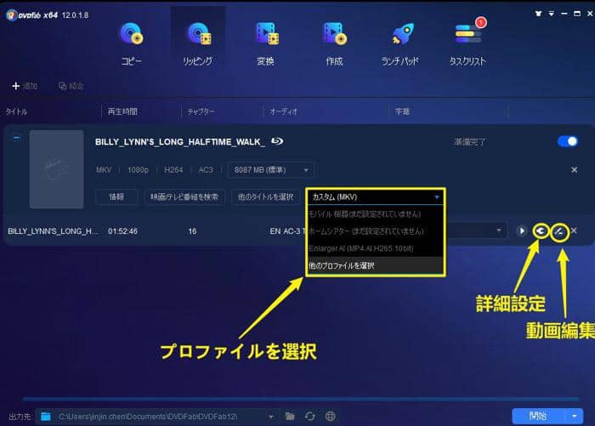
Task: Click the source cover thumbnail
Action: pyautogui.click(x=57, y=169)
